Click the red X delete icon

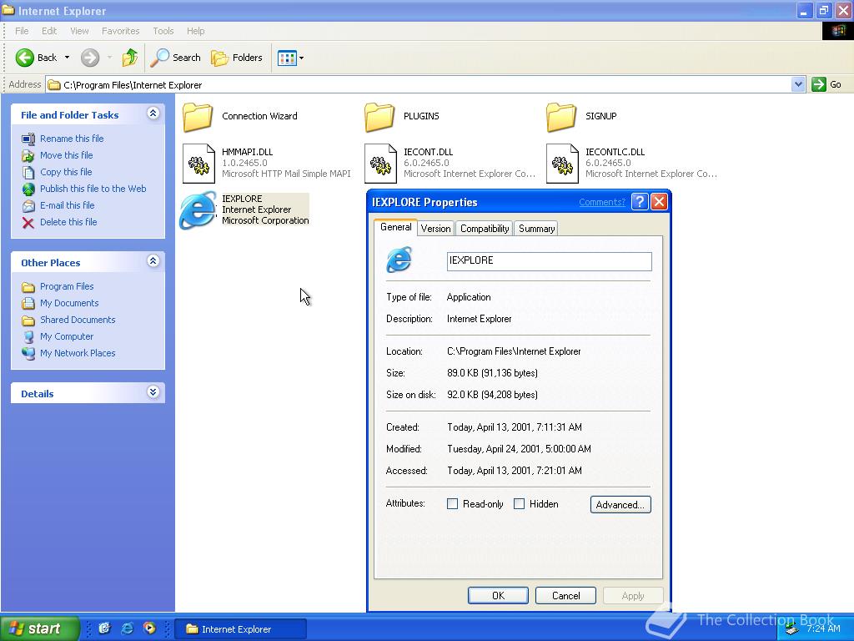pos(28,222)
